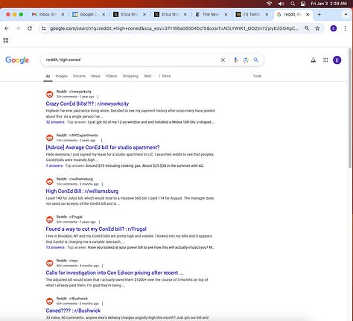The height and width of the screenshot is (321, 353).
Task: Select the Web search filter
Action: pyautogui.click(x=147, y=76)
